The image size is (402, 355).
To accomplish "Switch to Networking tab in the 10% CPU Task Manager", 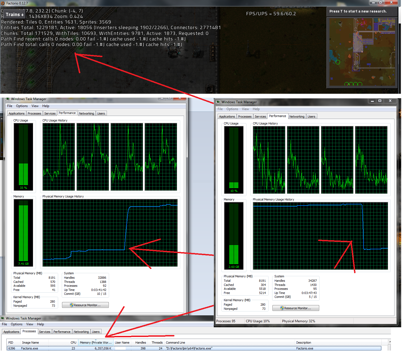I will [x=297, y=116].
